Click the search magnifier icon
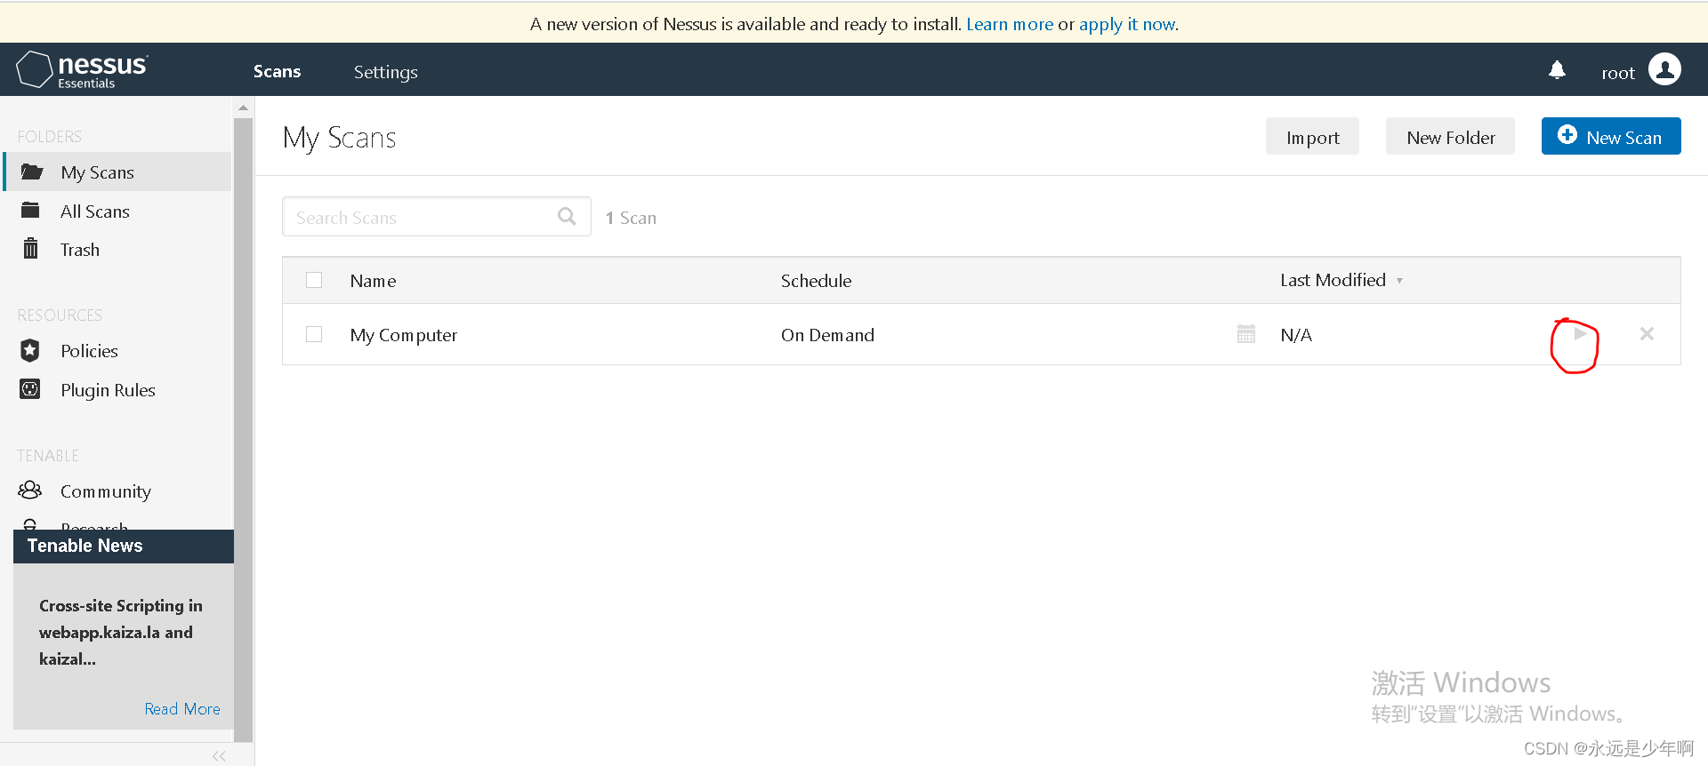Screen dimensions: 1708x766 click(x=567, y=216)
